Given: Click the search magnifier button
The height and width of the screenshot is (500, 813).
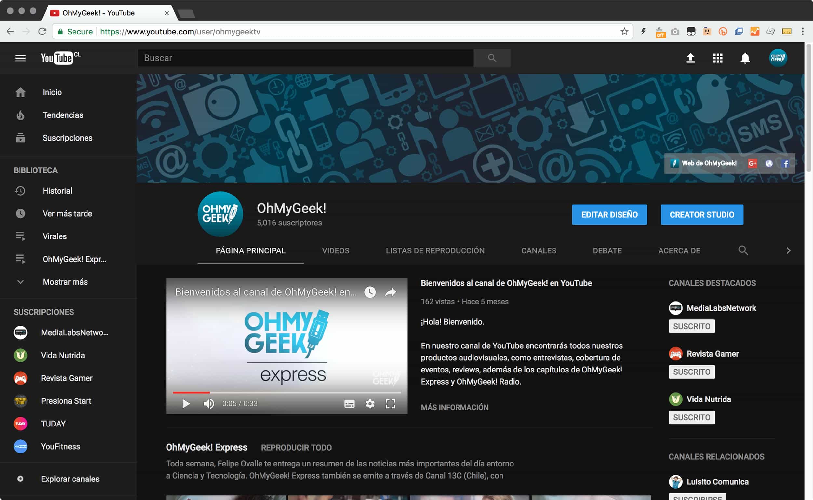Looking at the screenshot, I should click(x=492, y=58).
